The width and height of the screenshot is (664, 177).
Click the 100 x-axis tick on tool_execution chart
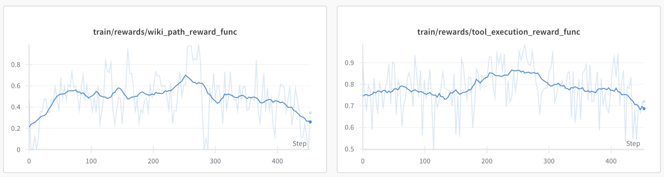tap(425, 161)
